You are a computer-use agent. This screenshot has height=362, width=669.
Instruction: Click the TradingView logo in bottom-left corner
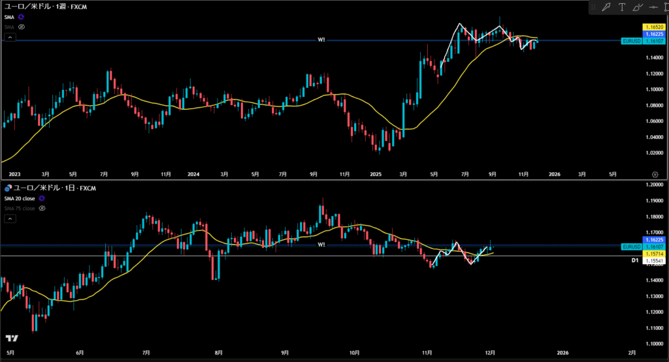click(11, 338)
